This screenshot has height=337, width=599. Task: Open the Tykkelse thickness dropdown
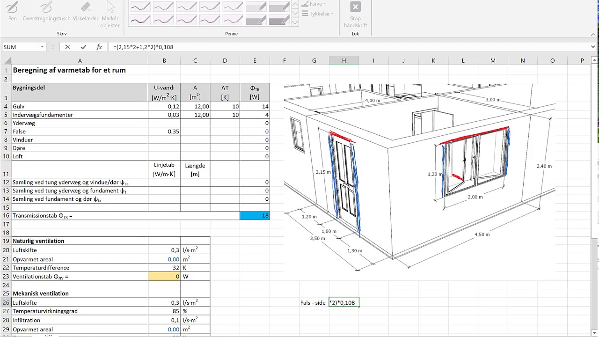coord(318,14)
